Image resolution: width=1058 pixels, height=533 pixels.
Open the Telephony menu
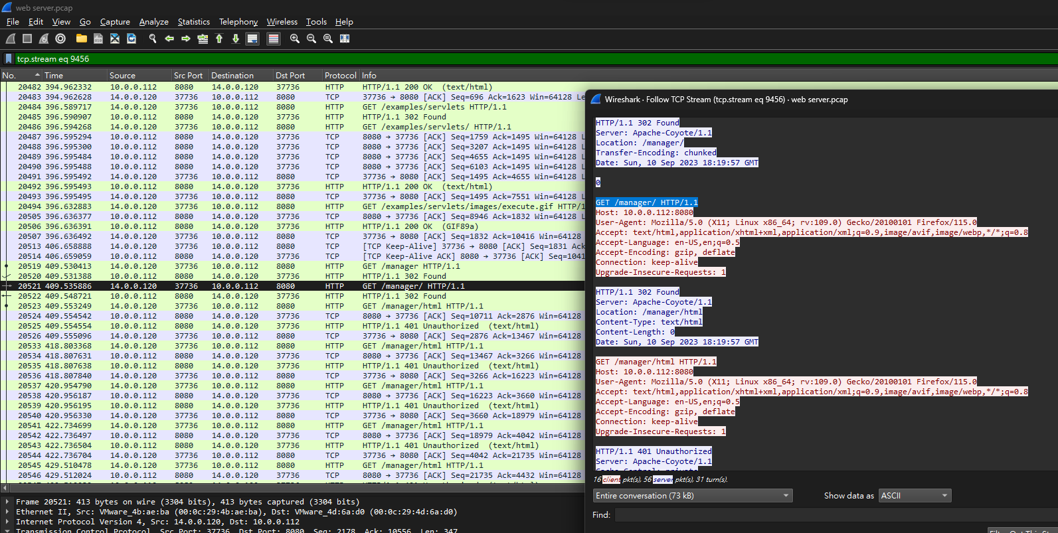238,22
